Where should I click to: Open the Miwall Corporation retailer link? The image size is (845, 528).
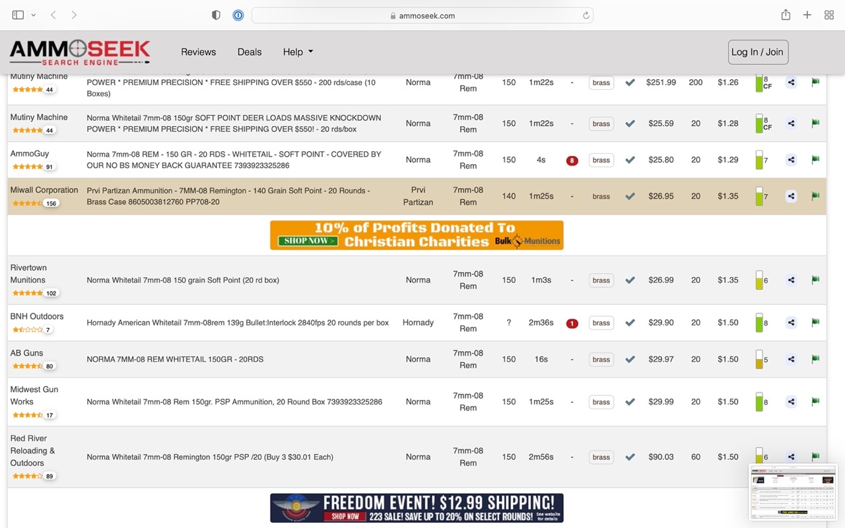click(44, 190)
